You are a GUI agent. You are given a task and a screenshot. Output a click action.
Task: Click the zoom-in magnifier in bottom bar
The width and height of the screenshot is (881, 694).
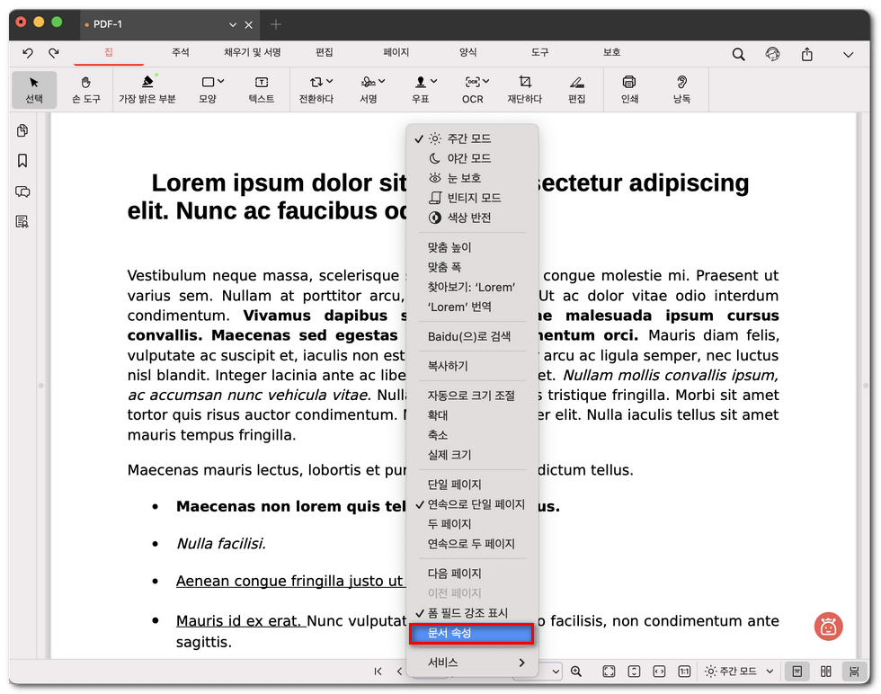tap(576, 672)
